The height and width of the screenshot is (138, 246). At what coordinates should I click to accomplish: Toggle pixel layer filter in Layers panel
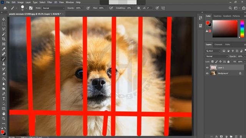click(x=224, y=51)
